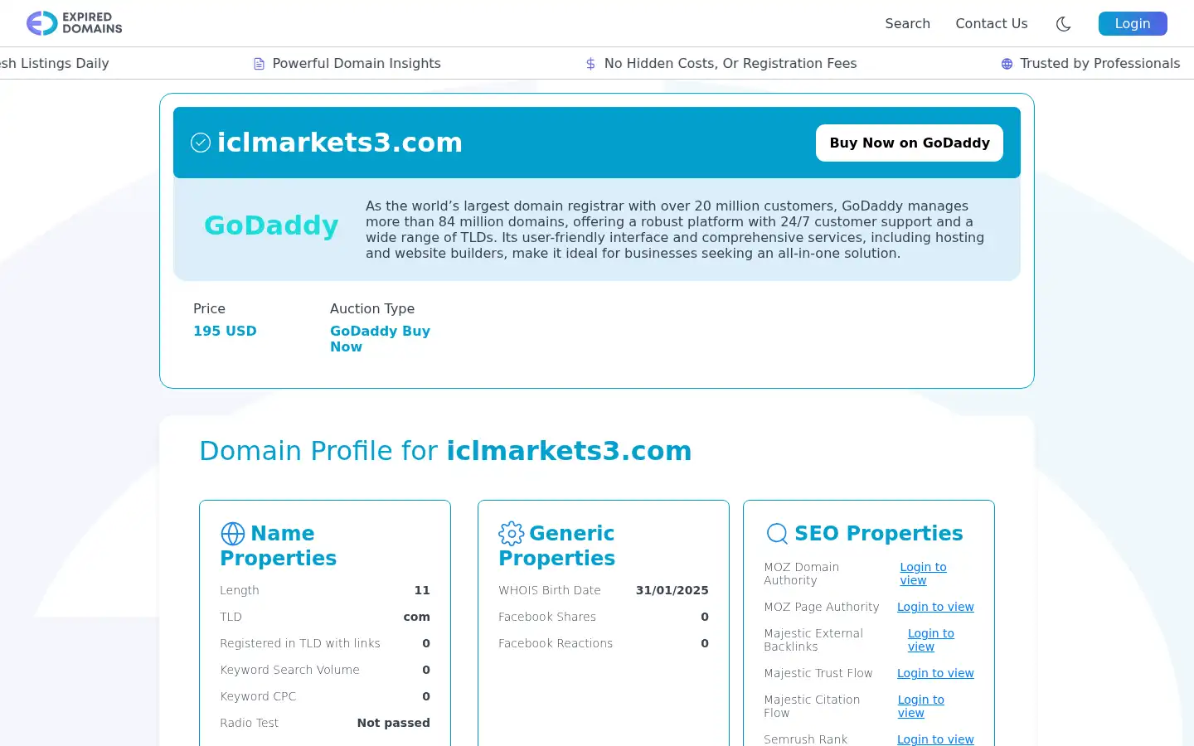Screen dimensions: 1194x746
Task: Click the Domain Profile for iclmarkets3.com heading
Action: (x=445, y=451)
